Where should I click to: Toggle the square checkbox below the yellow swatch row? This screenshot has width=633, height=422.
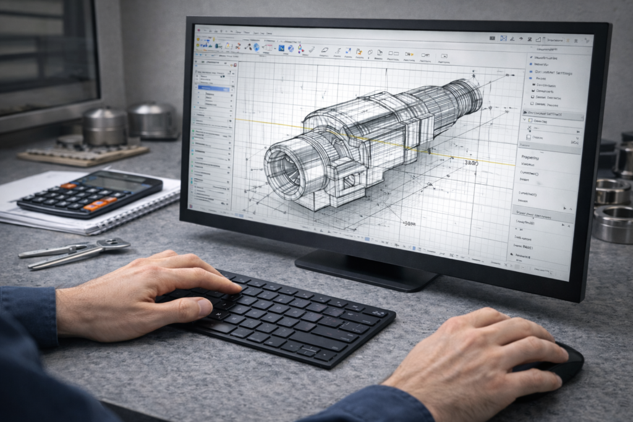(527, 138)
